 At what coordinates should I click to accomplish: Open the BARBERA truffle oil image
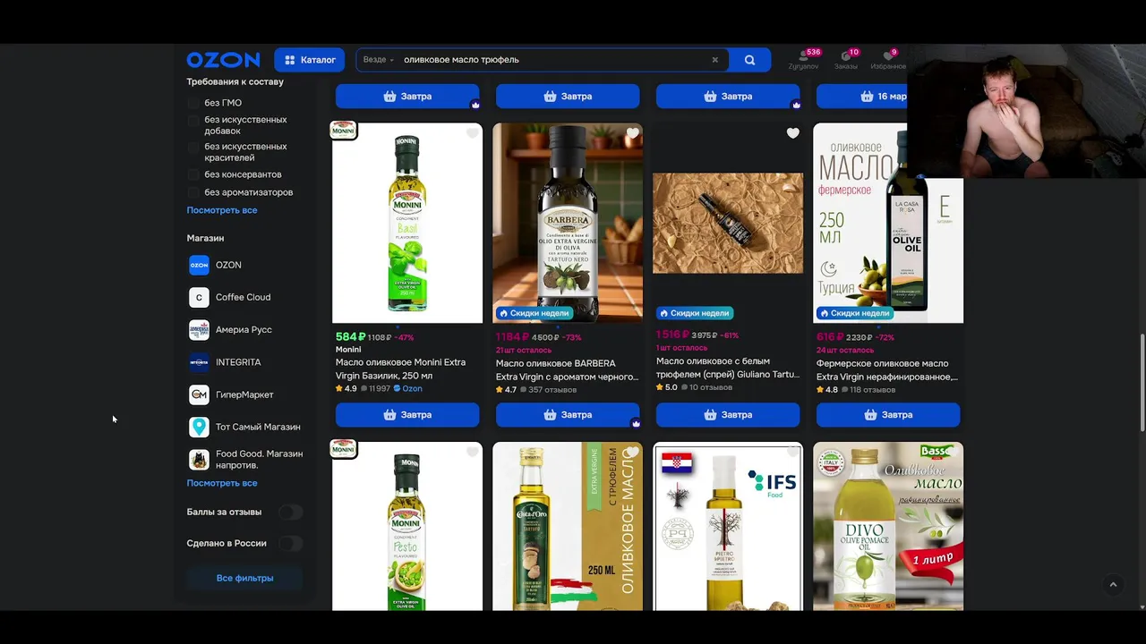pyautogui.click(x=568, y=223)
